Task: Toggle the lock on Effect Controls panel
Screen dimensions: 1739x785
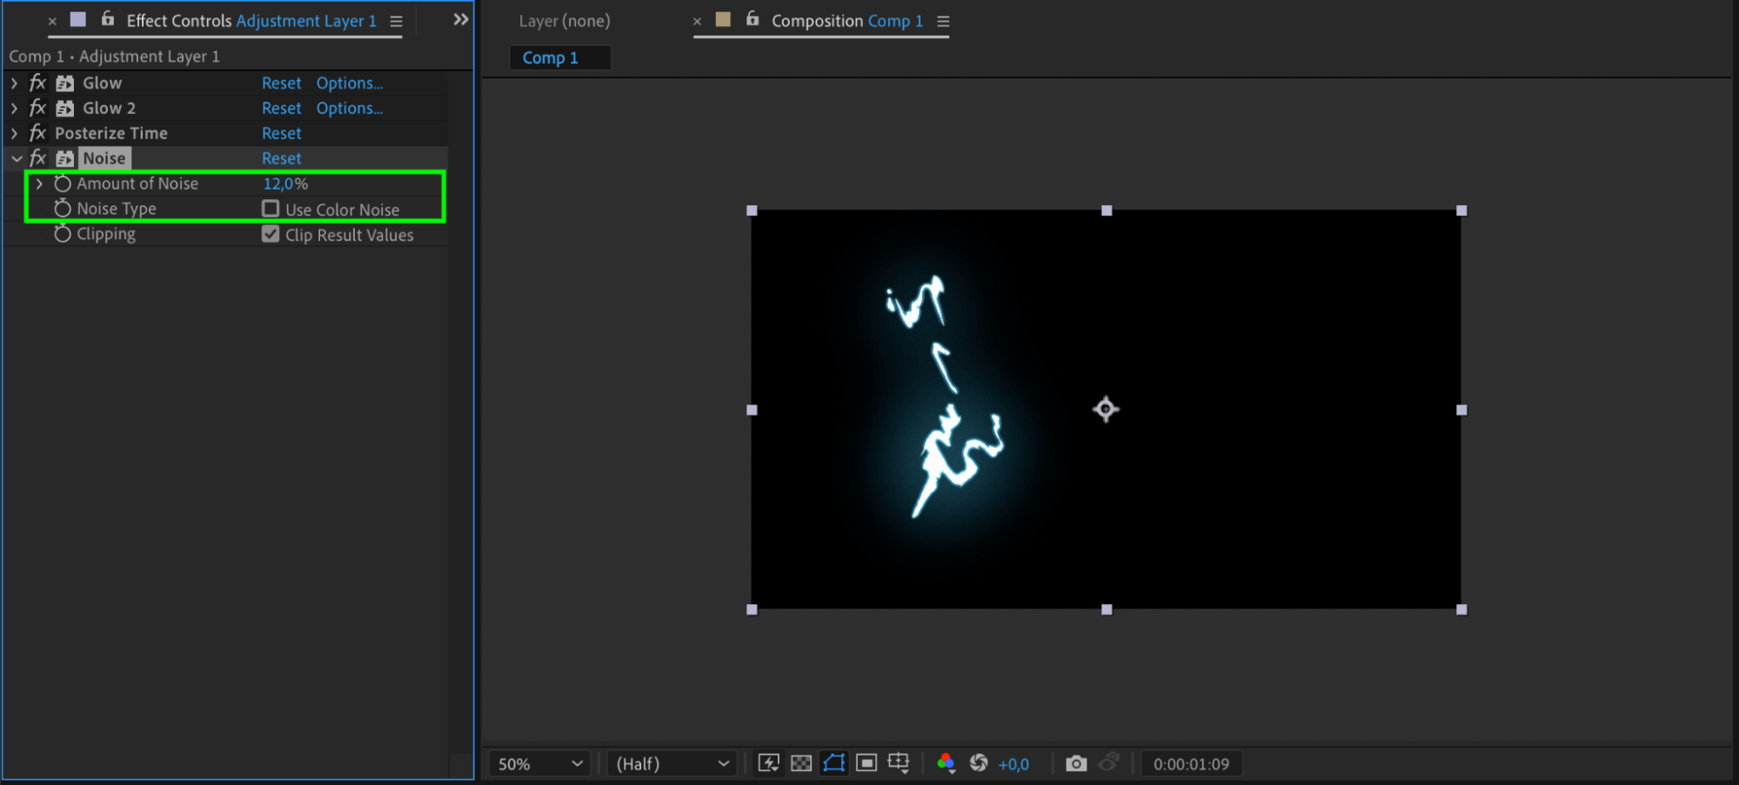Action: point(108,18)
